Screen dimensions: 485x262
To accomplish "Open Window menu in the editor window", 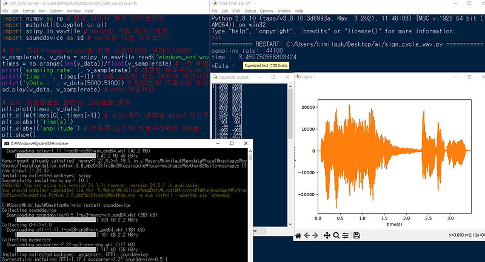I will tap(73, 11).
